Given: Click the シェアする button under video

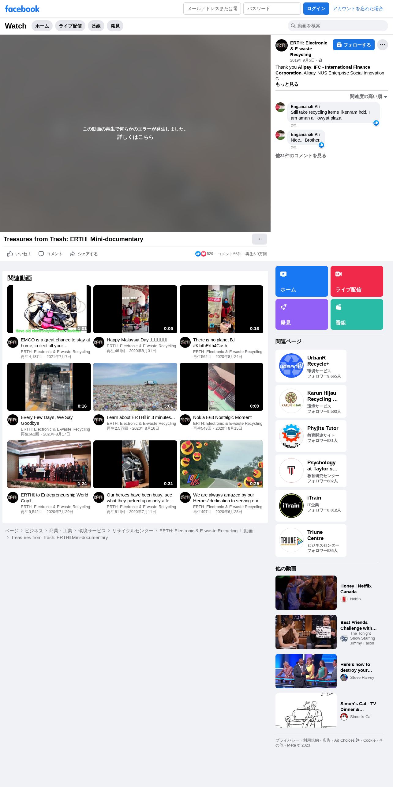Looking at the screenshot, I should (84, 254).
